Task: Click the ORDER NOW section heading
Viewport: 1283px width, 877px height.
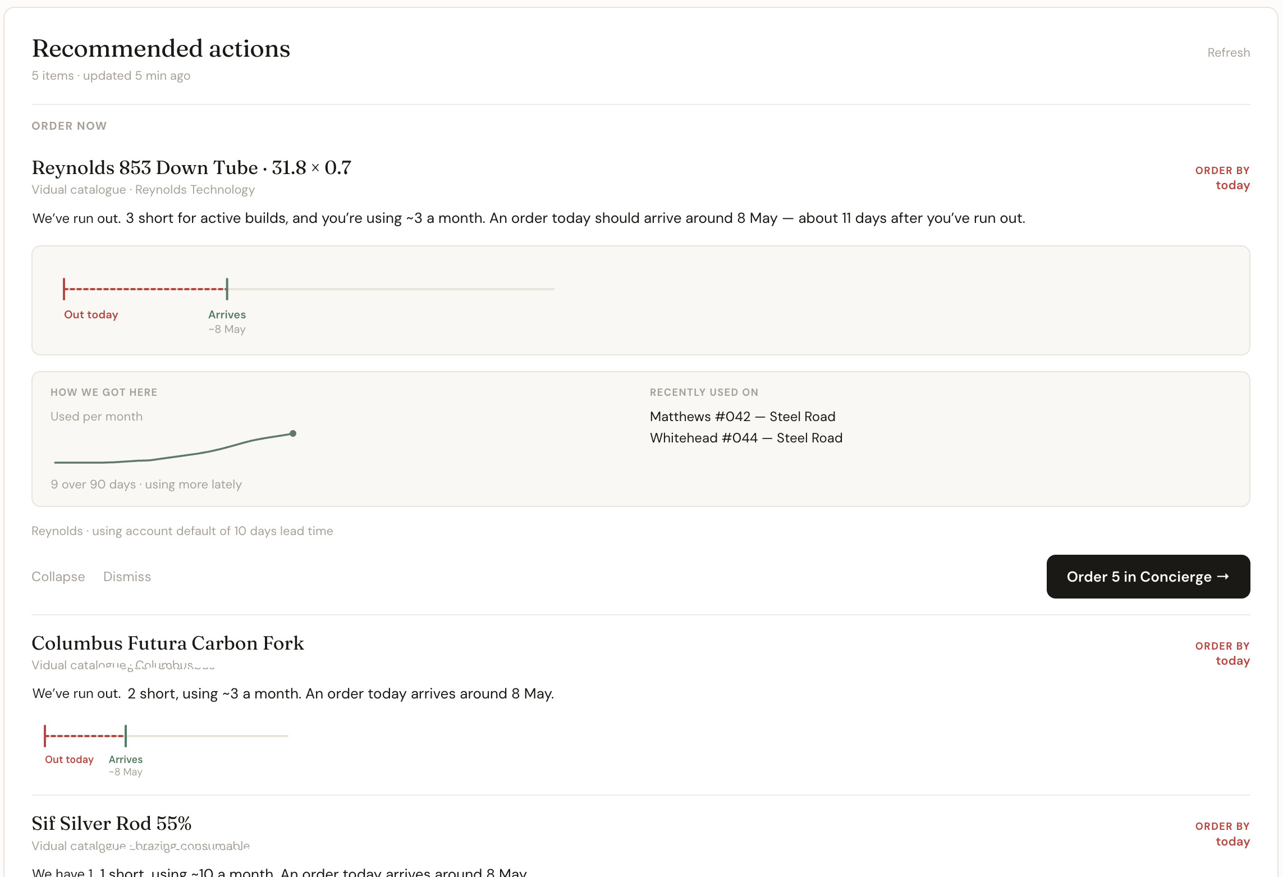Action: 69,126
